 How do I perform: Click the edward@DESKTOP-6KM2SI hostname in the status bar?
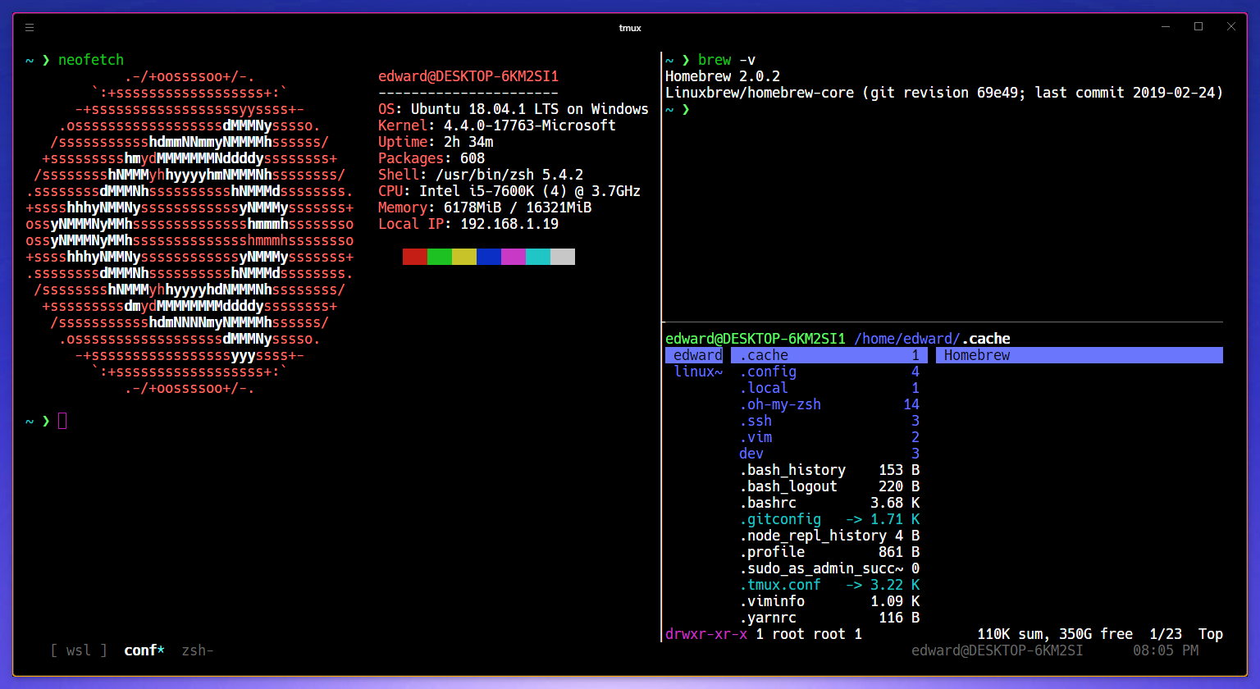click(997, 650)
